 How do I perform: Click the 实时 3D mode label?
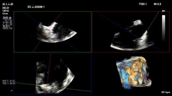coord(7,18)
